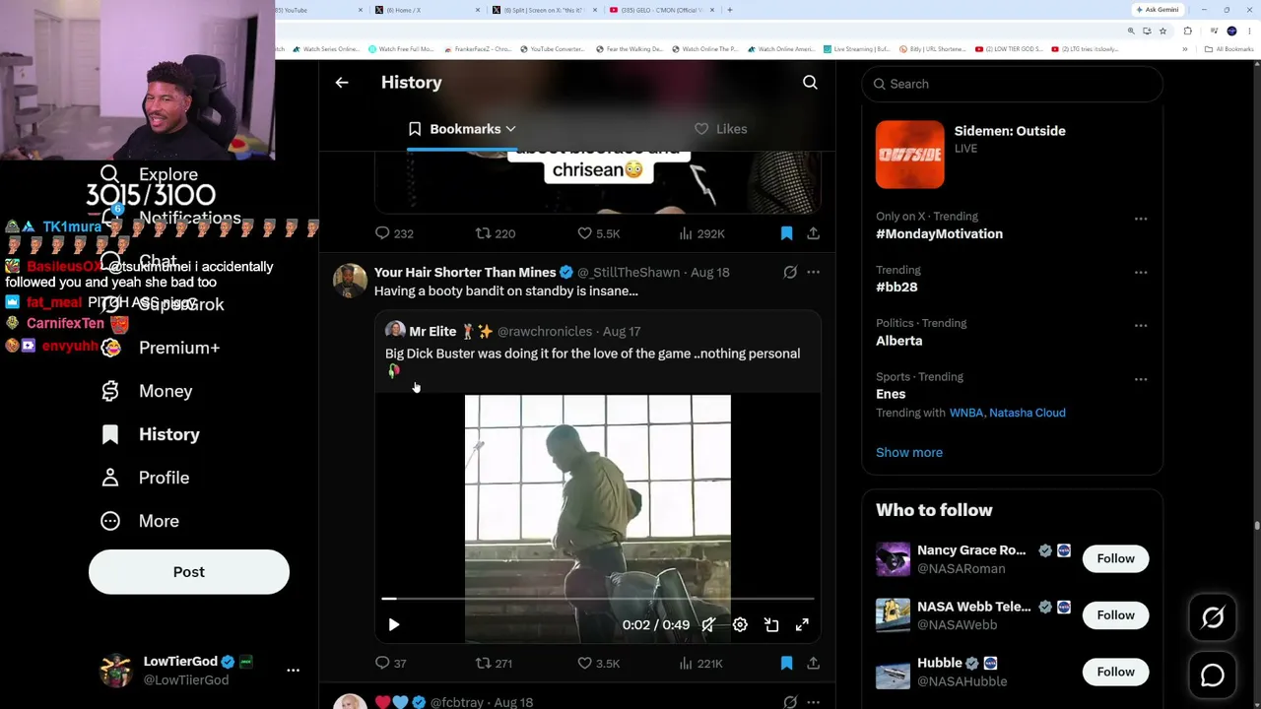The width and height of the screenshot is (1261, 709).
Task: Play the quoted video
Action: click(393, 624)
